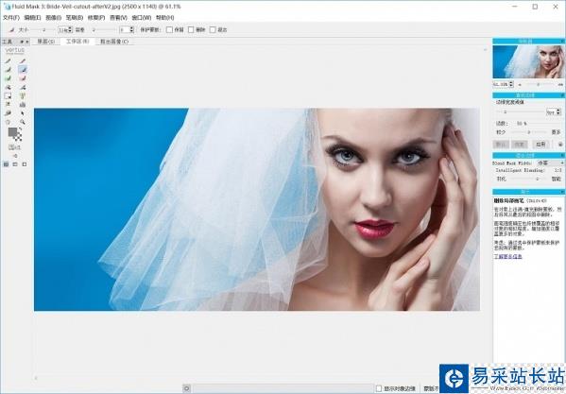Click the first greyed button left of 应用
The width and height of the screenshot is (566, 394).
[x=501, y=145]
